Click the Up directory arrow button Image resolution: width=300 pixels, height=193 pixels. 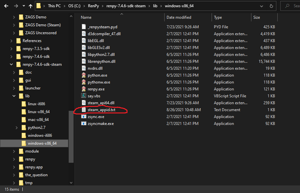pyautogui.click(x=30, y=6)
